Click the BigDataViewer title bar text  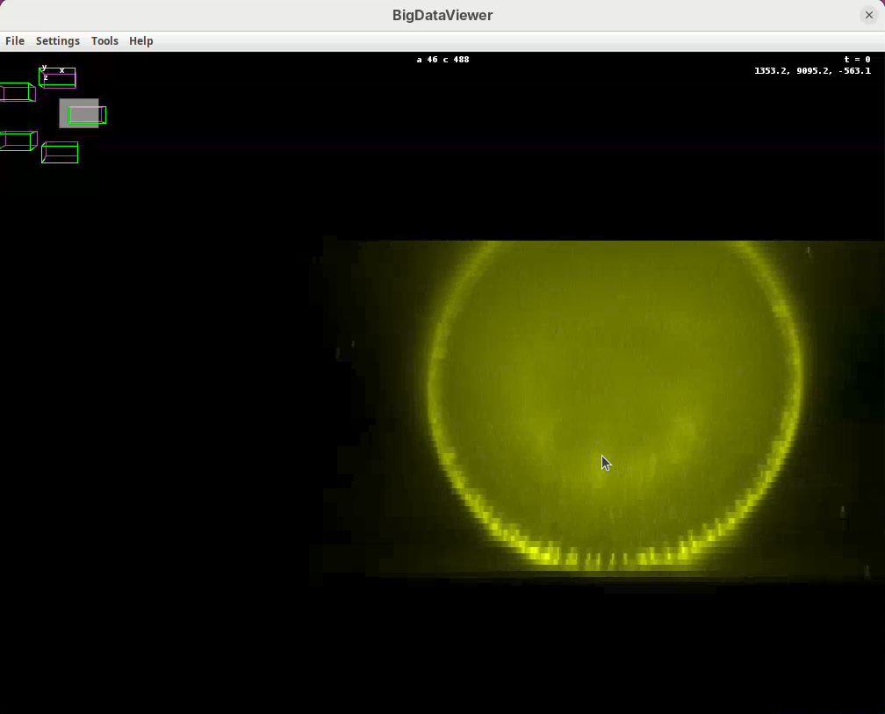(442, 15)
